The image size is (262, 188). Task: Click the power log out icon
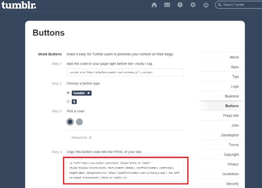click(x=206, y=5)
